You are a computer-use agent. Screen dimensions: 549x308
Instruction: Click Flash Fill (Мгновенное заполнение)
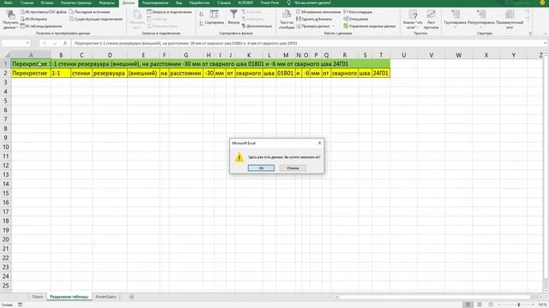(x=318, y=12)
